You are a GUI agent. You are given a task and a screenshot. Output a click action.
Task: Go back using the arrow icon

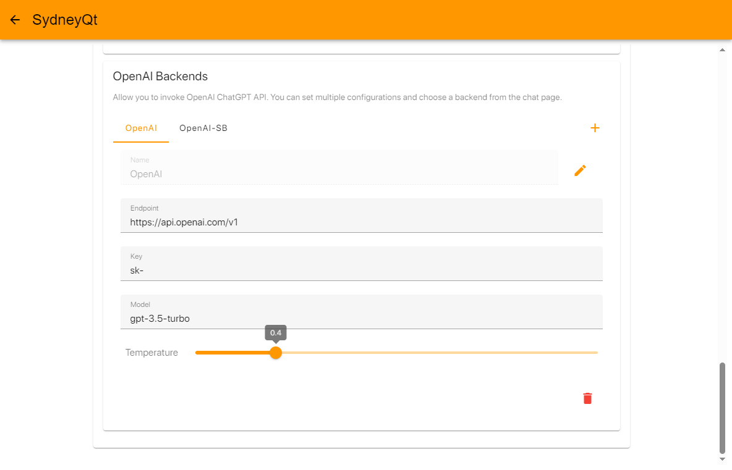15,20
